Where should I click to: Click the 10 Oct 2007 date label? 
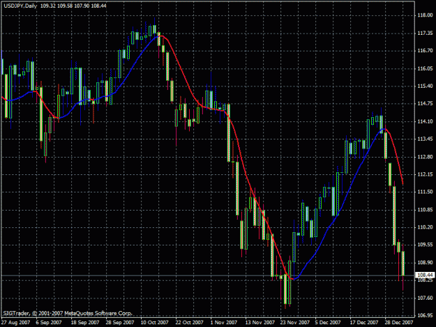[155, 322]
